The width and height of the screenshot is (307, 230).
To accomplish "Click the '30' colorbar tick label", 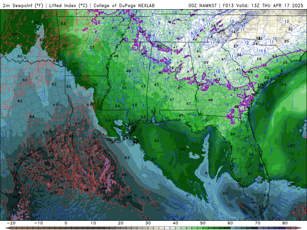I will [x=148, y=223].
